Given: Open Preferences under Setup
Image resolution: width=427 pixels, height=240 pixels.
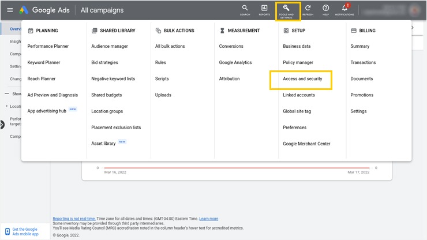Looking at the screenshot, I should [294, 127].
